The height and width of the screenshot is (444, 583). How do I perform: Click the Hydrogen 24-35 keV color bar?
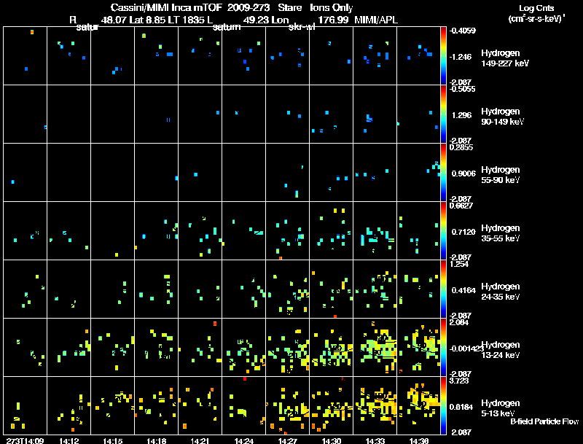click(x=443, y=289)
